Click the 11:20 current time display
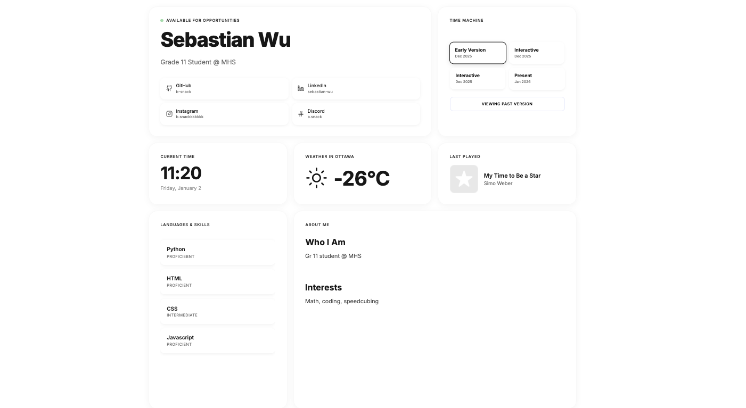Image resolution: width=746 pixels, height=408 pixels. (181, 173)
